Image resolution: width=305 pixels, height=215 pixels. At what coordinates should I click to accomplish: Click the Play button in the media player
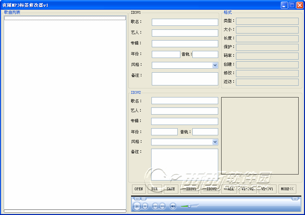point(137,206)
